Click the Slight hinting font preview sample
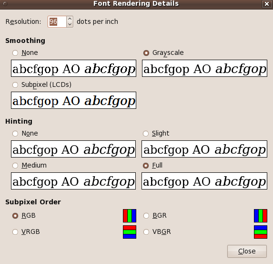Image resolution: width=273 pixels, height=264 pixels. [x=204, y=149]
